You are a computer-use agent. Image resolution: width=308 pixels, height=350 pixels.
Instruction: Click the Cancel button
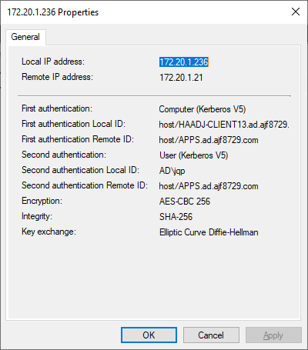point(211,335)
